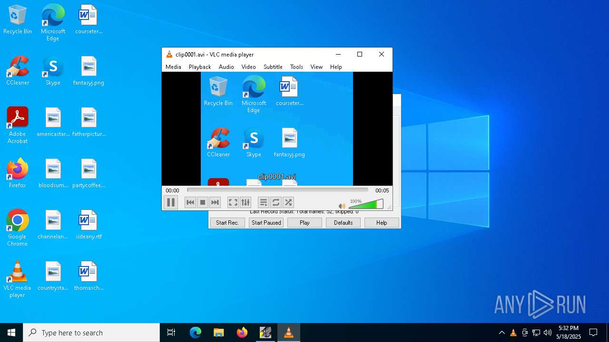Select countrysta image file on desktop

click(x=53, y=276)
